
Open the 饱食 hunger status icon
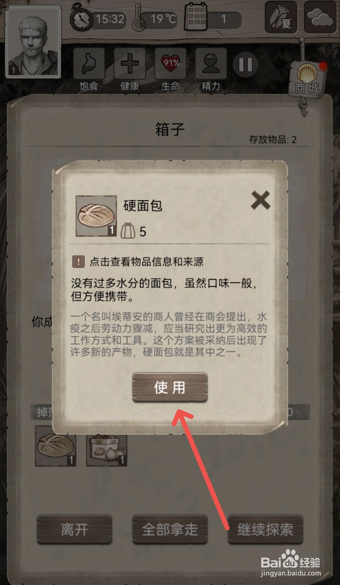tap(89, 64)
